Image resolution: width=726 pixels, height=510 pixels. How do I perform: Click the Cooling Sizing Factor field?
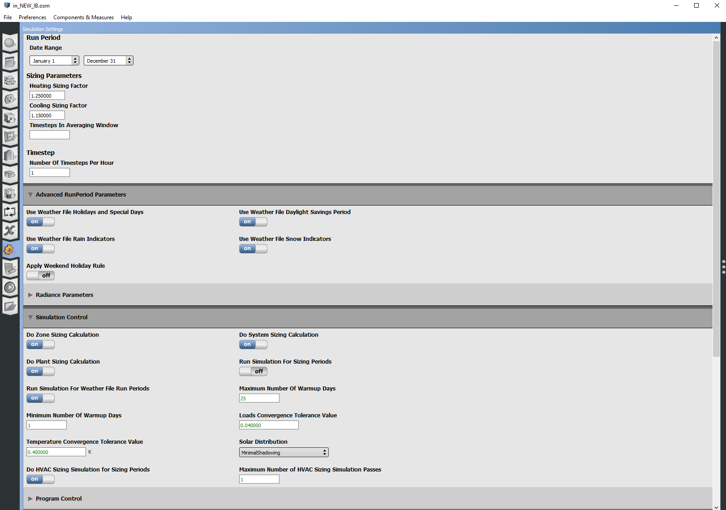pos(47,115)
